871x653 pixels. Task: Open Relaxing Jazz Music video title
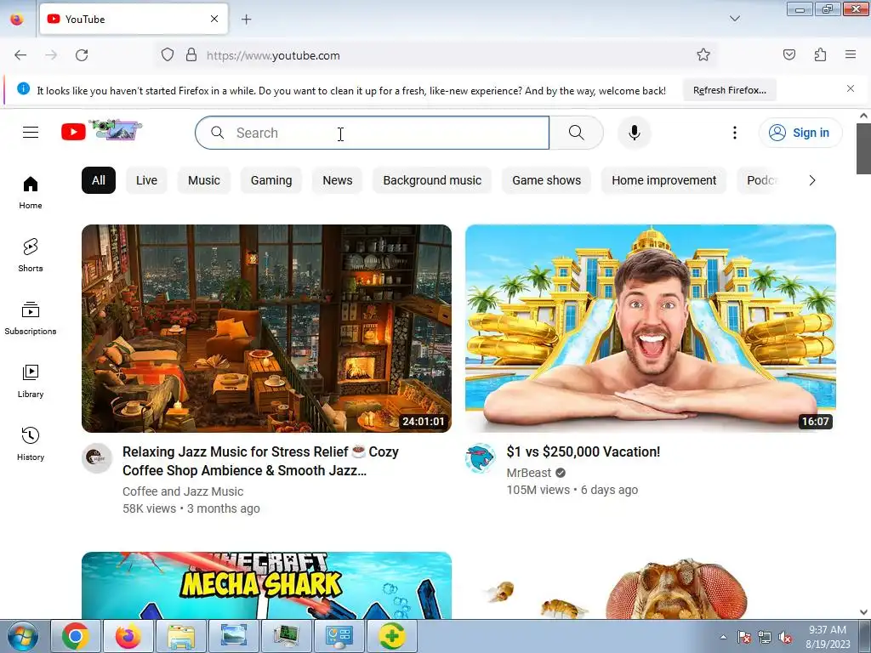click(260, 461)
